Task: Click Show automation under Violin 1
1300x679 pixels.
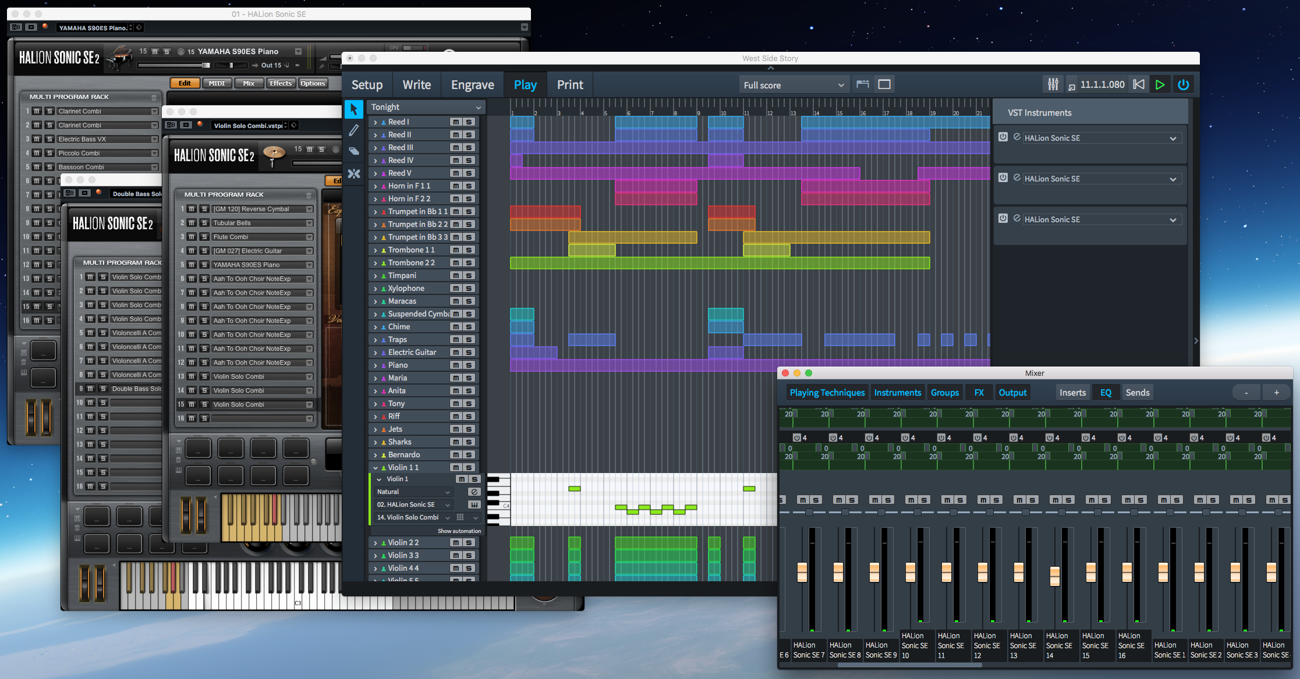Action: point(459,531)
